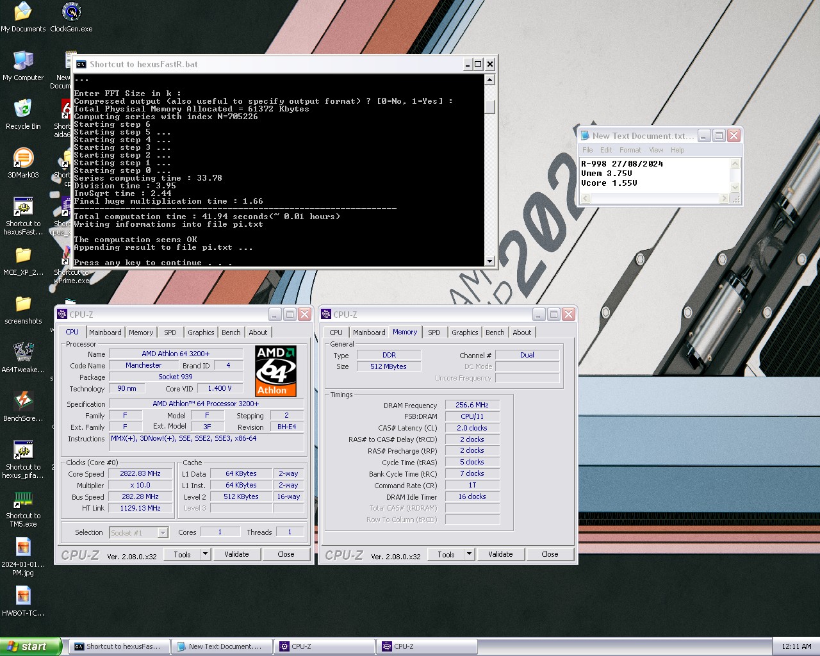Open the MCE_XP_2 folder icon
The image size is (820, 656).
point(23,261)
